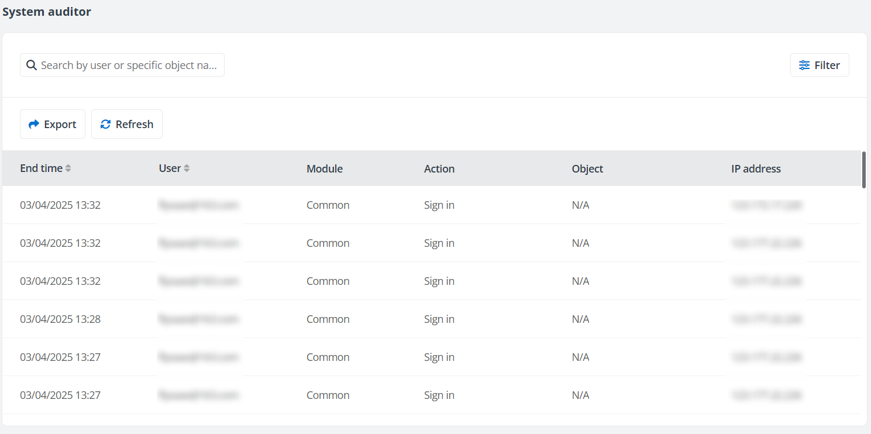
Task: Click the Export arrow icon
Action: (34, 124)
